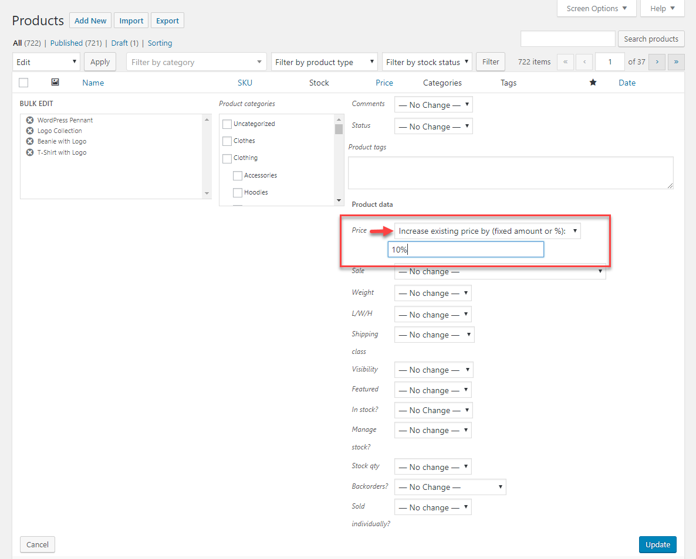
Task: Show Draft products filter
Action: pos(119,43)
